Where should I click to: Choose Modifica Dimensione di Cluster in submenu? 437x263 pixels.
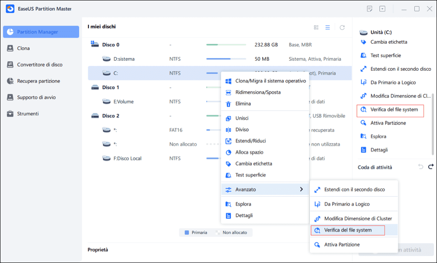(x=354, y=218)
